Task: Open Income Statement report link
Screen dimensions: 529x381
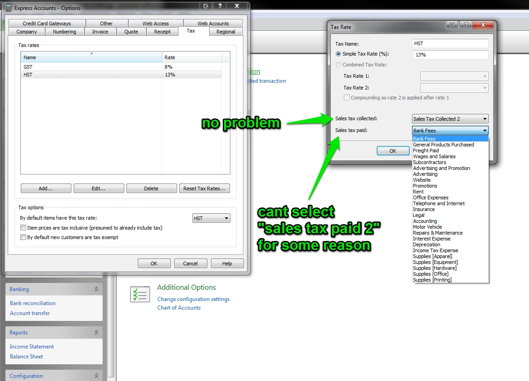Action: tap(32, 347)
